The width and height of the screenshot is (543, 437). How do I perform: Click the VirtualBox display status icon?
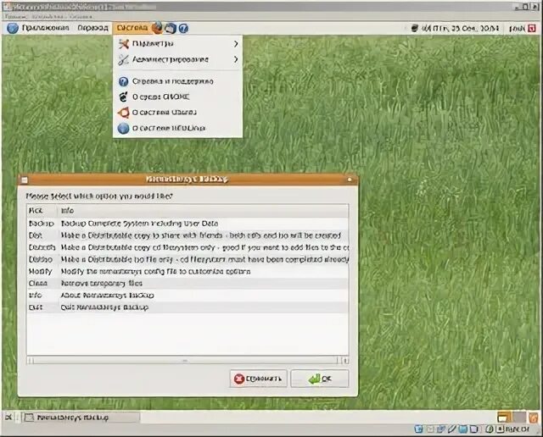[x=473, y=429]
